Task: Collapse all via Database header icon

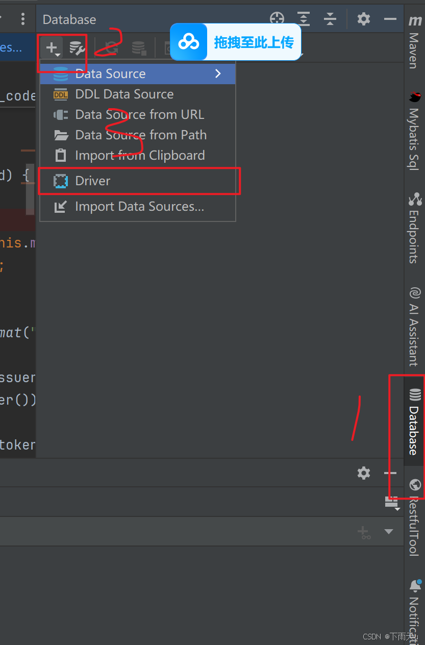Action: coord(330,19)
